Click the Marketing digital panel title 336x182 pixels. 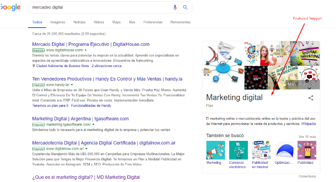click(x=234, y=98)
